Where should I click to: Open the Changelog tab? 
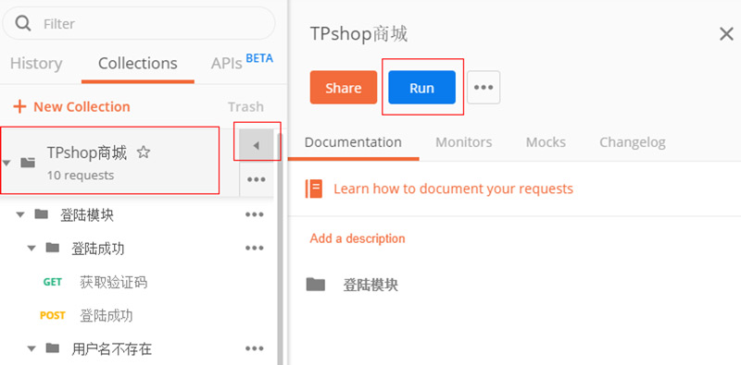(633, 142)
